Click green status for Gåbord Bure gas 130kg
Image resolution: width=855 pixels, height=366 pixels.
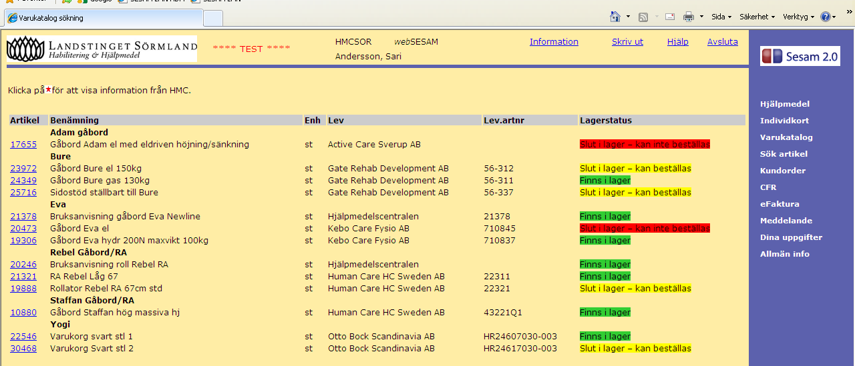(x=605, y=181)
